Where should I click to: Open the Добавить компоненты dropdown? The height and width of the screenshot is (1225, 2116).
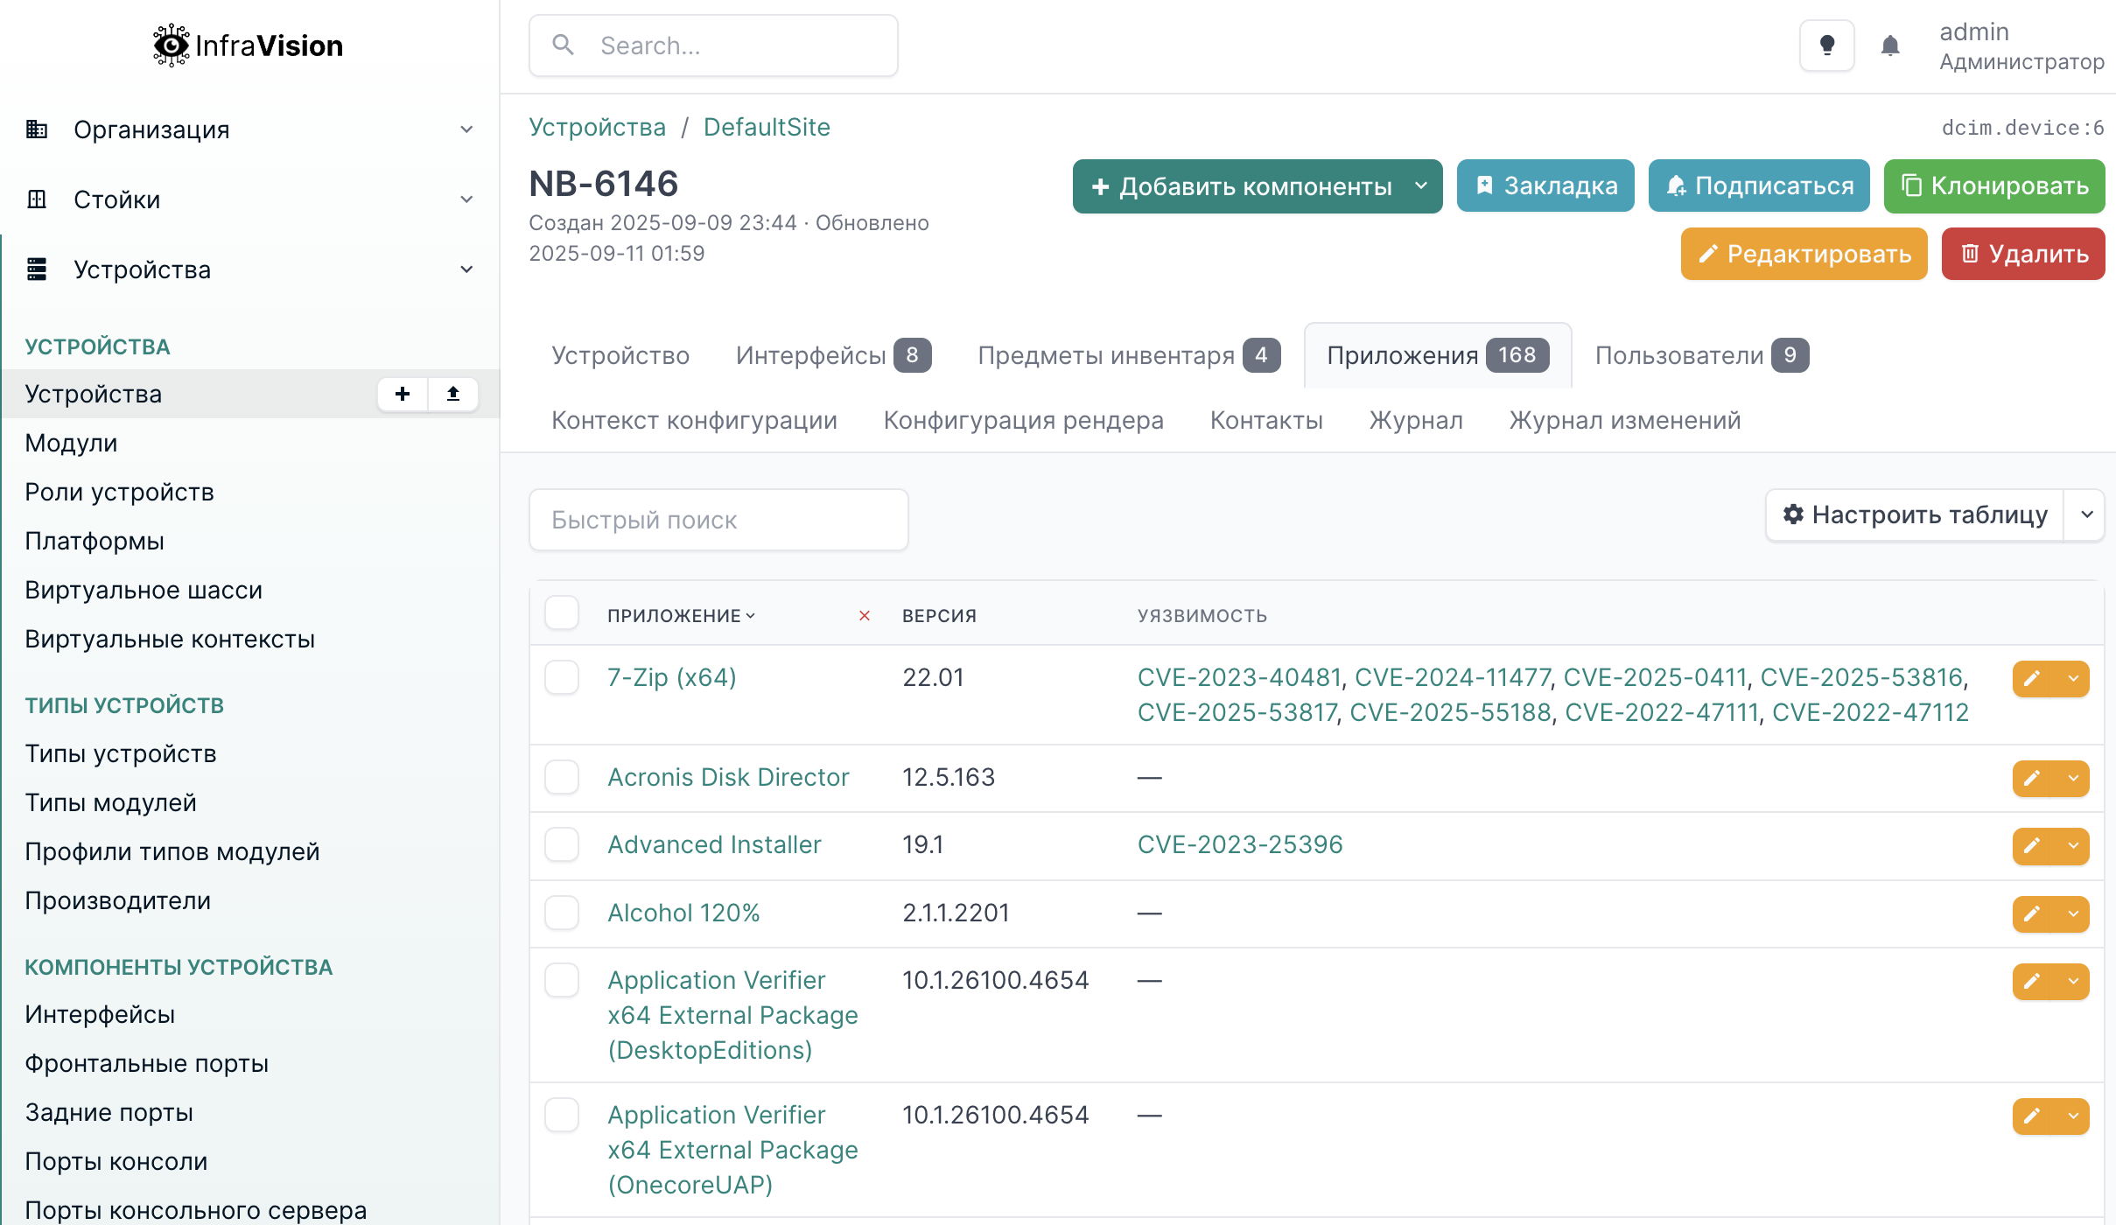[1257, 186]
